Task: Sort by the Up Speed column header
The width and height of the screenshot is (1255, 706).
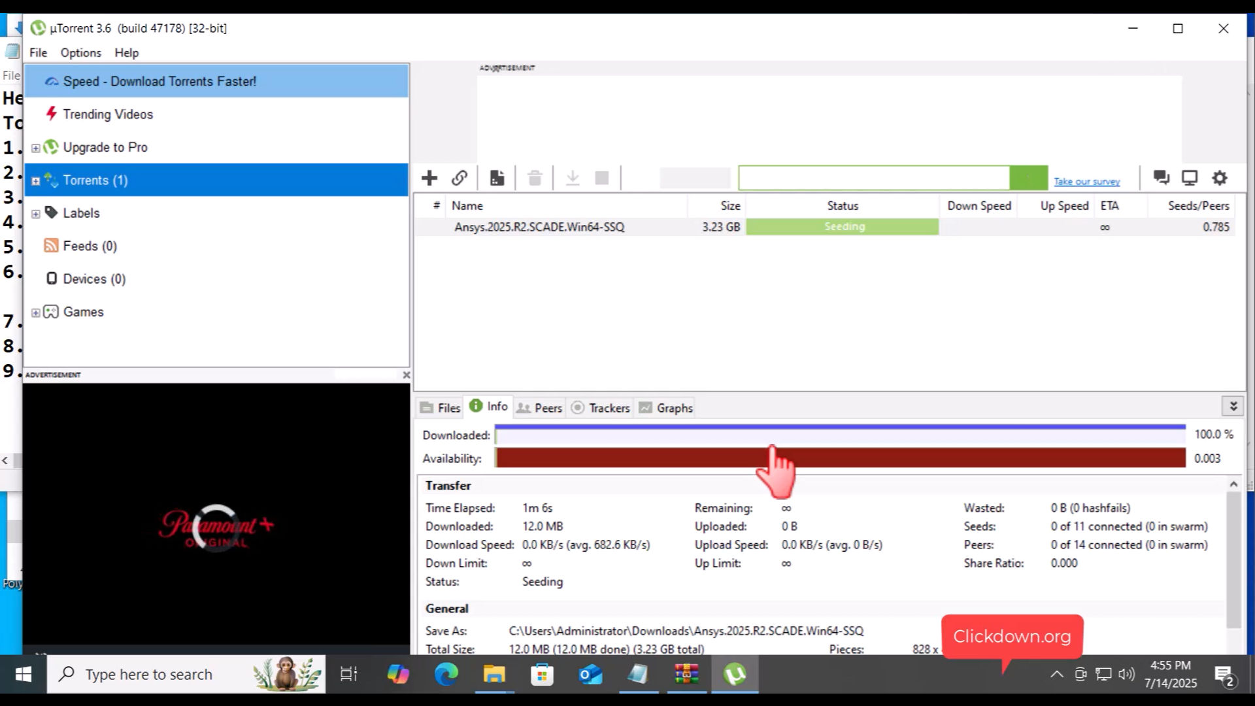Action: point(1056,206)
